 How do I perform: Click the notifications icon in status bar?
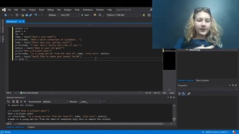234,132
